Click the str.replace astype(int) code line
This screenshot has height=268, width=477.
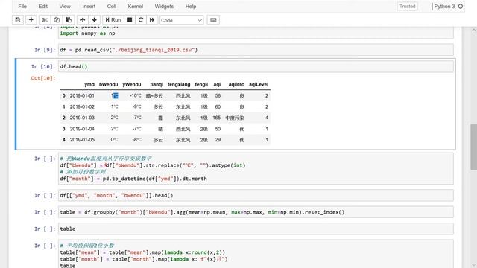click(153, 165)
